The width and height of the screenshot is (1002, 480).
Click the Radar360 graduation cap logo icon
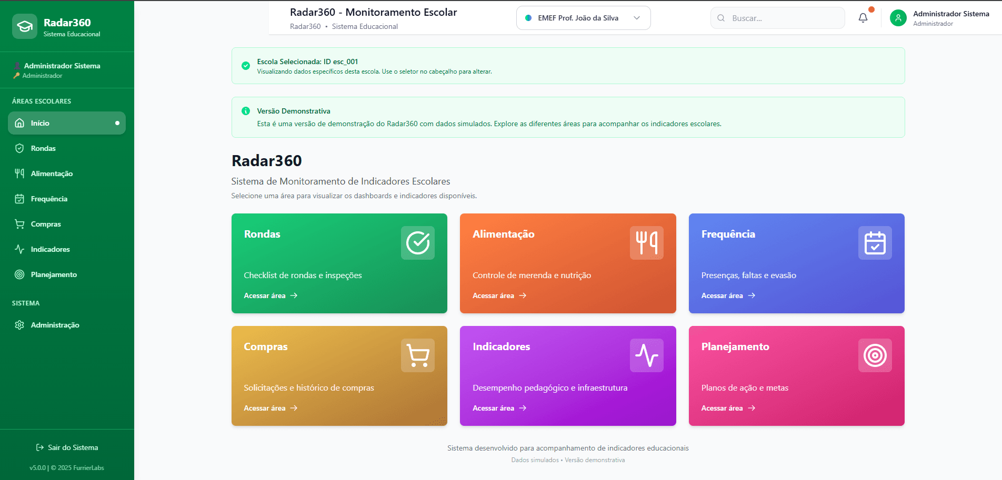24,26
